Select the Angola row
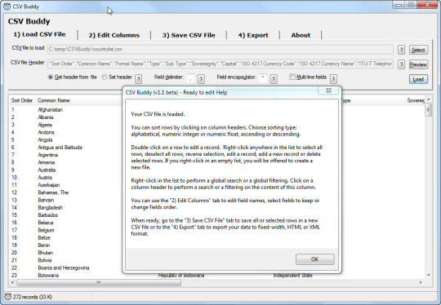This screenshot has height=305, width=441. [x=45, y=140]
